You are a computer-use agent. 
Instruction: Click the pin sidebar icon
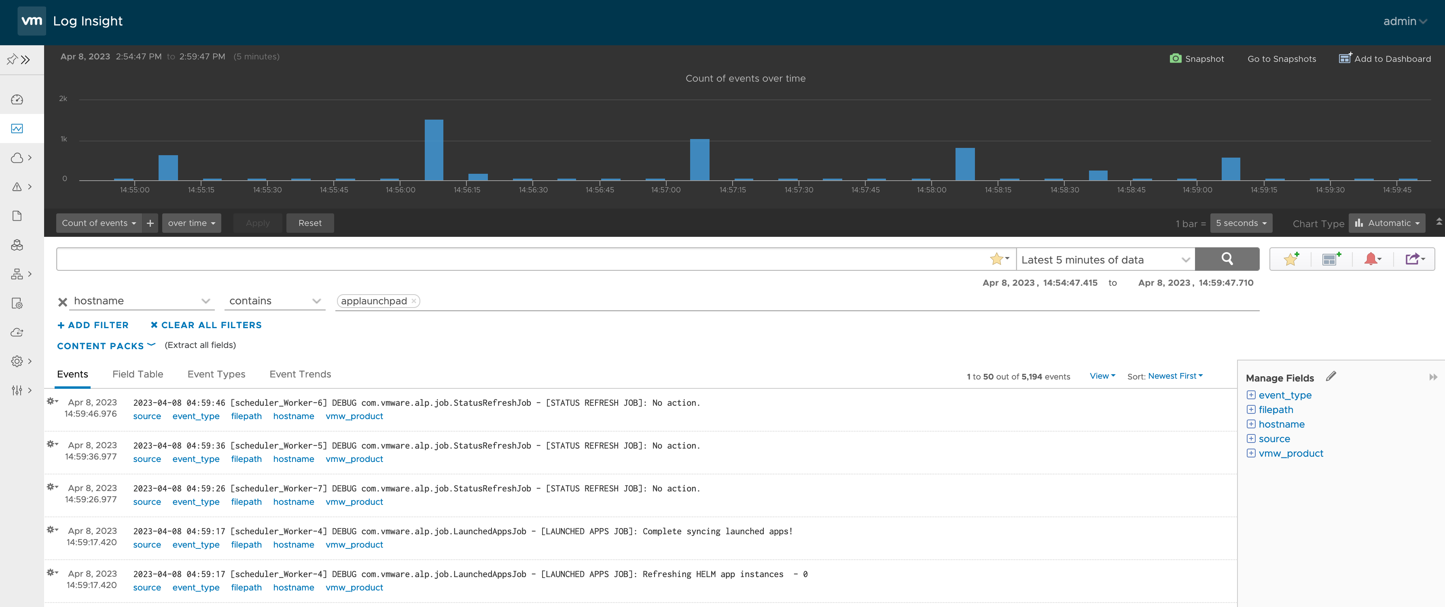click(12, 59)
